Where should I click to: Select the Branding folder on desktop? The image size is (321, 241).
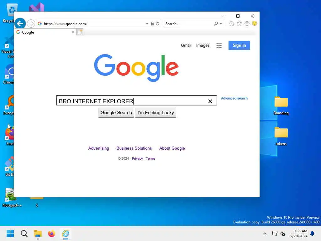[x=281, y=106]
